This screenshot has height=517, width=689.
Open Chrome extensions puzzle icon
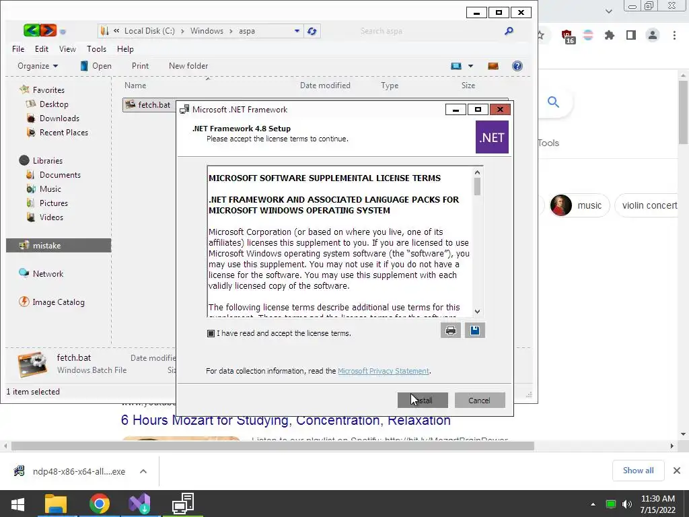pos(609,35)
